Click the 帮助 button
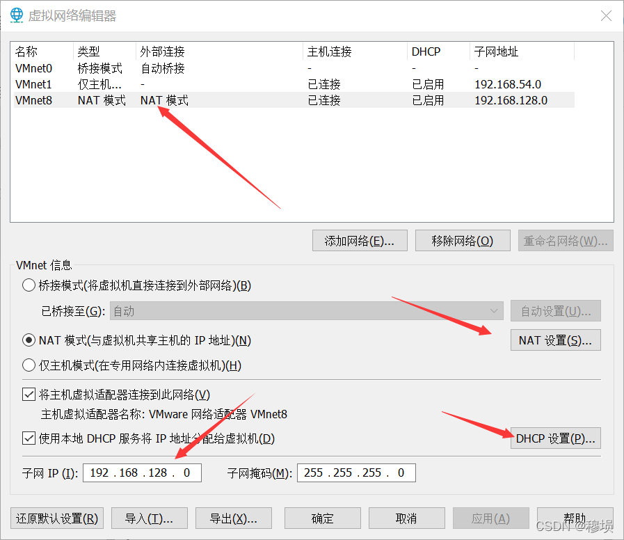This screenshot has width=624, height=540. (x=575, y=518)
